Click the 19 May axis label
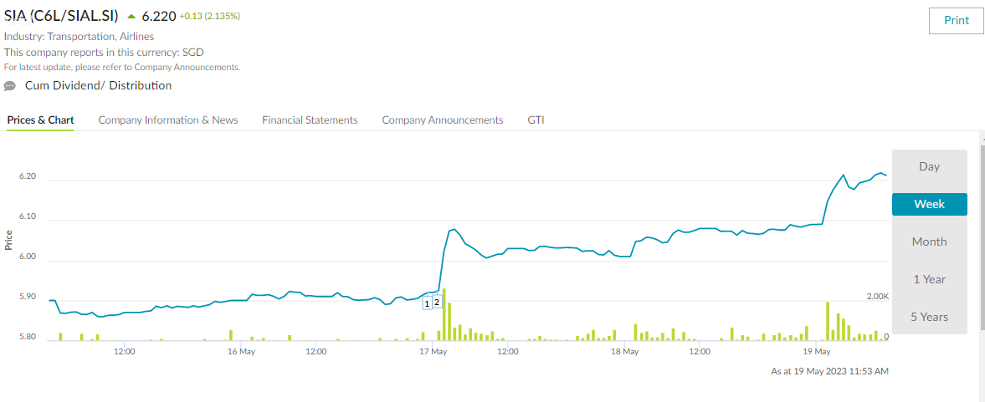 click(x=817, y=351)
